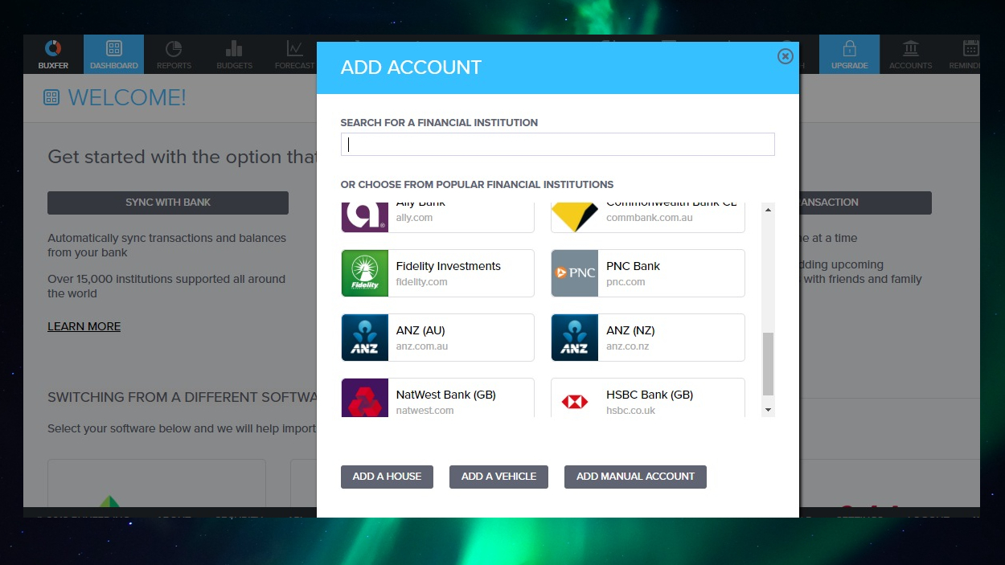The height and width of the screenshot is (565, 1005).
Task: Choose the PNC Bank logo
Action: (575, 273)
